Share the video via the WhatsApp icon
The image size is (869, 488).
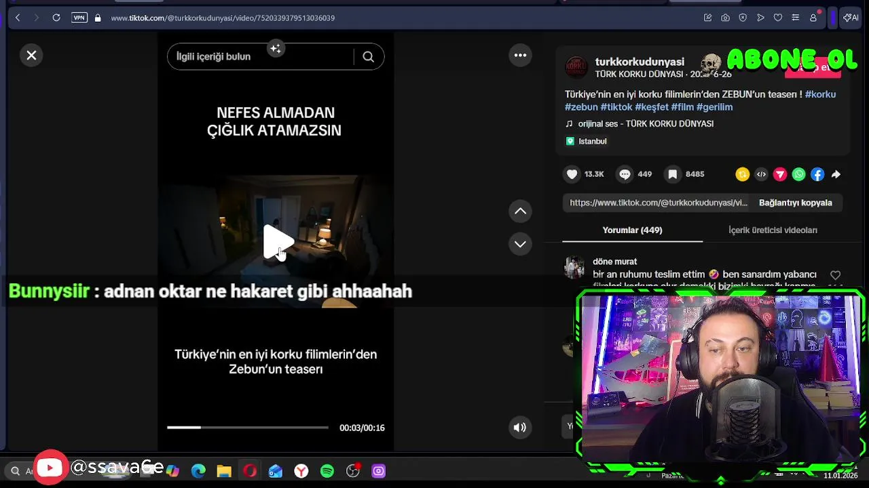point(799,175)
